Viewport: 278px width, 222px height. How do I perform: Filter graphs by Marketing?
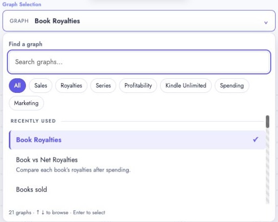[26, 103]
